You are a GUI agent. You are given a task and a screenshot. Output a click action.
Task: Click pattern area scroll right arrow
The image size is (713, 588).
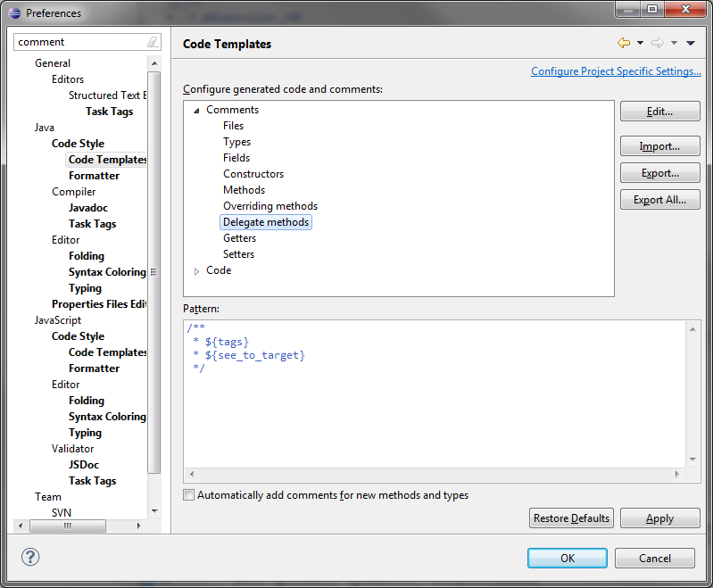point(677,475)
